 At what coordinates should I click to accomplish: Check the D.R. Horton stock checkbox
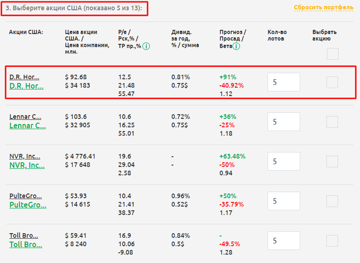pos(332,82)
